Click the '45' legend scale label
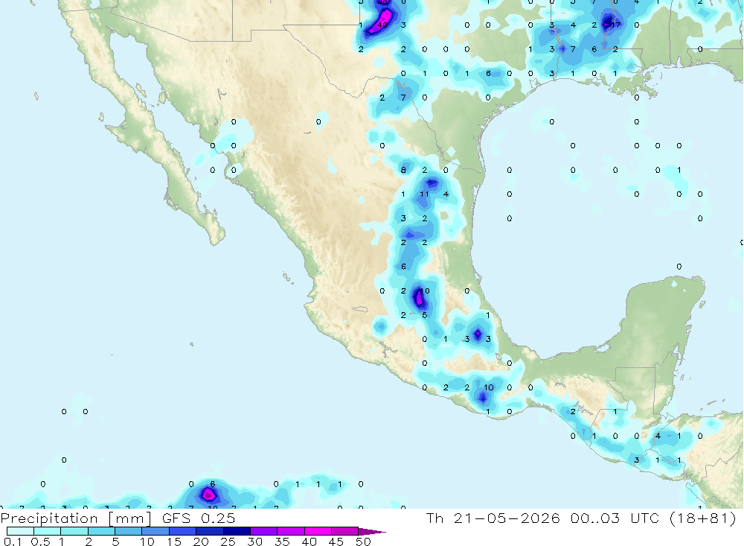This screenshot has height=546, width=744. click(336, 542)
